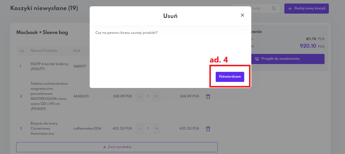345x154 pixels.
Task: Increase quantity of Ekspres do kawy
Action: 157,129
